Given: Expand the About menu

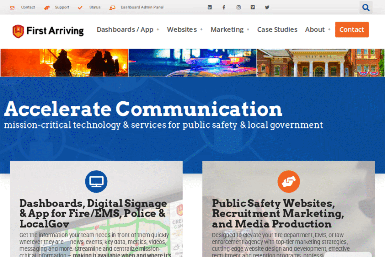Looking at the screenshot, I should pyautogui.click(x=318, y=30).
